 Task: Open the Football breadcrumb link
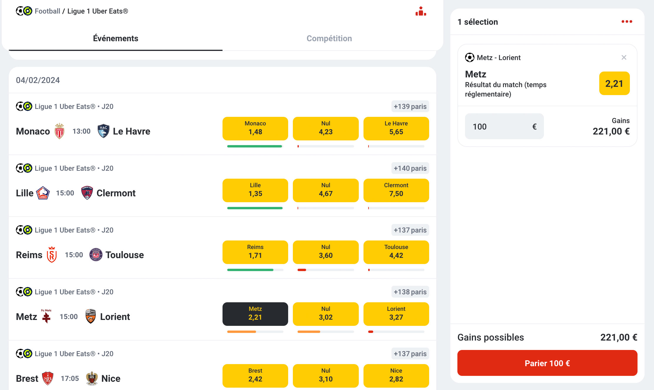(x=47, y=11)
